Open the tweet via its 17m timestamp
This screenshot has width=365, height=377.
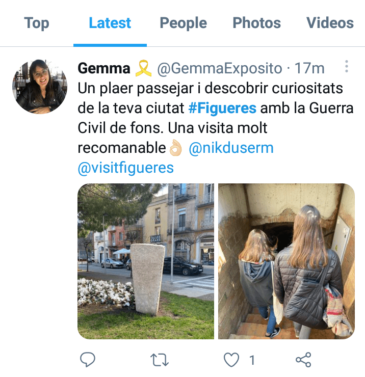click(x=309, y=68)
